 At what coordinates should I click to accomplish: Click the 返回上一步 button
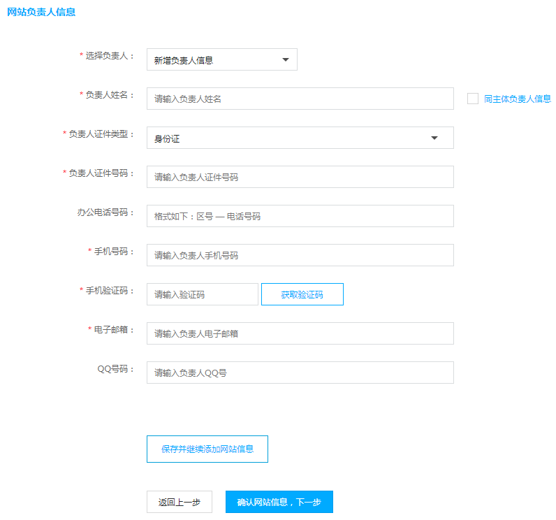[180, 502]
